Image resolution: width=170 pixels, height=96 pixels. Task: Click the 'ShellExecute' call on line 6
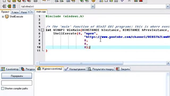coord(65,33)
